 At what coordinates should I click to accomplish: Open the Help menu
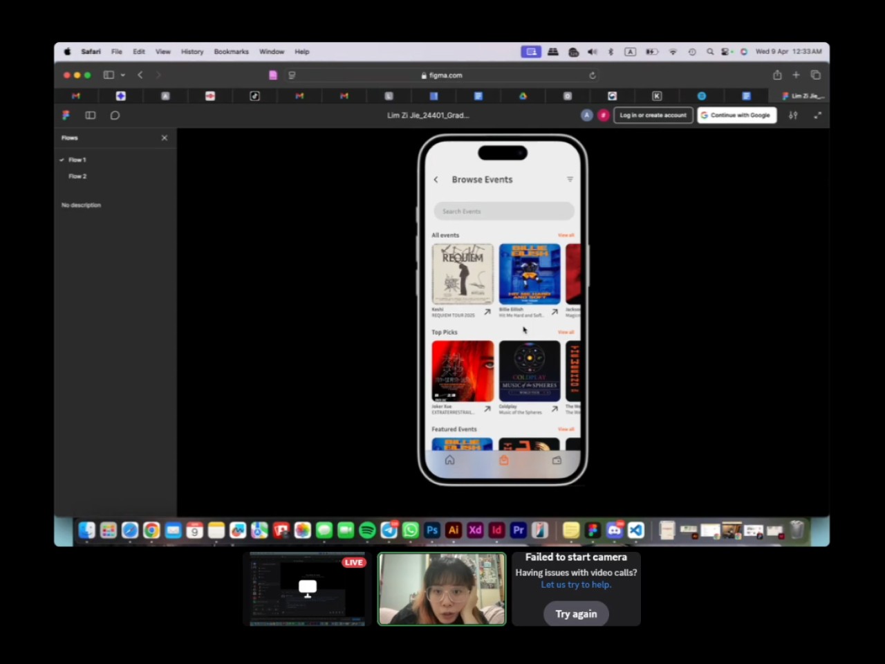point(302,52)
